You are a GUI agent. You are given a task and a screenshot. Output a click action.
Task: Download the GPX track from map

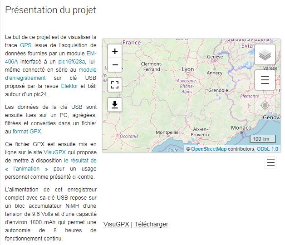(x=115, y=105)
